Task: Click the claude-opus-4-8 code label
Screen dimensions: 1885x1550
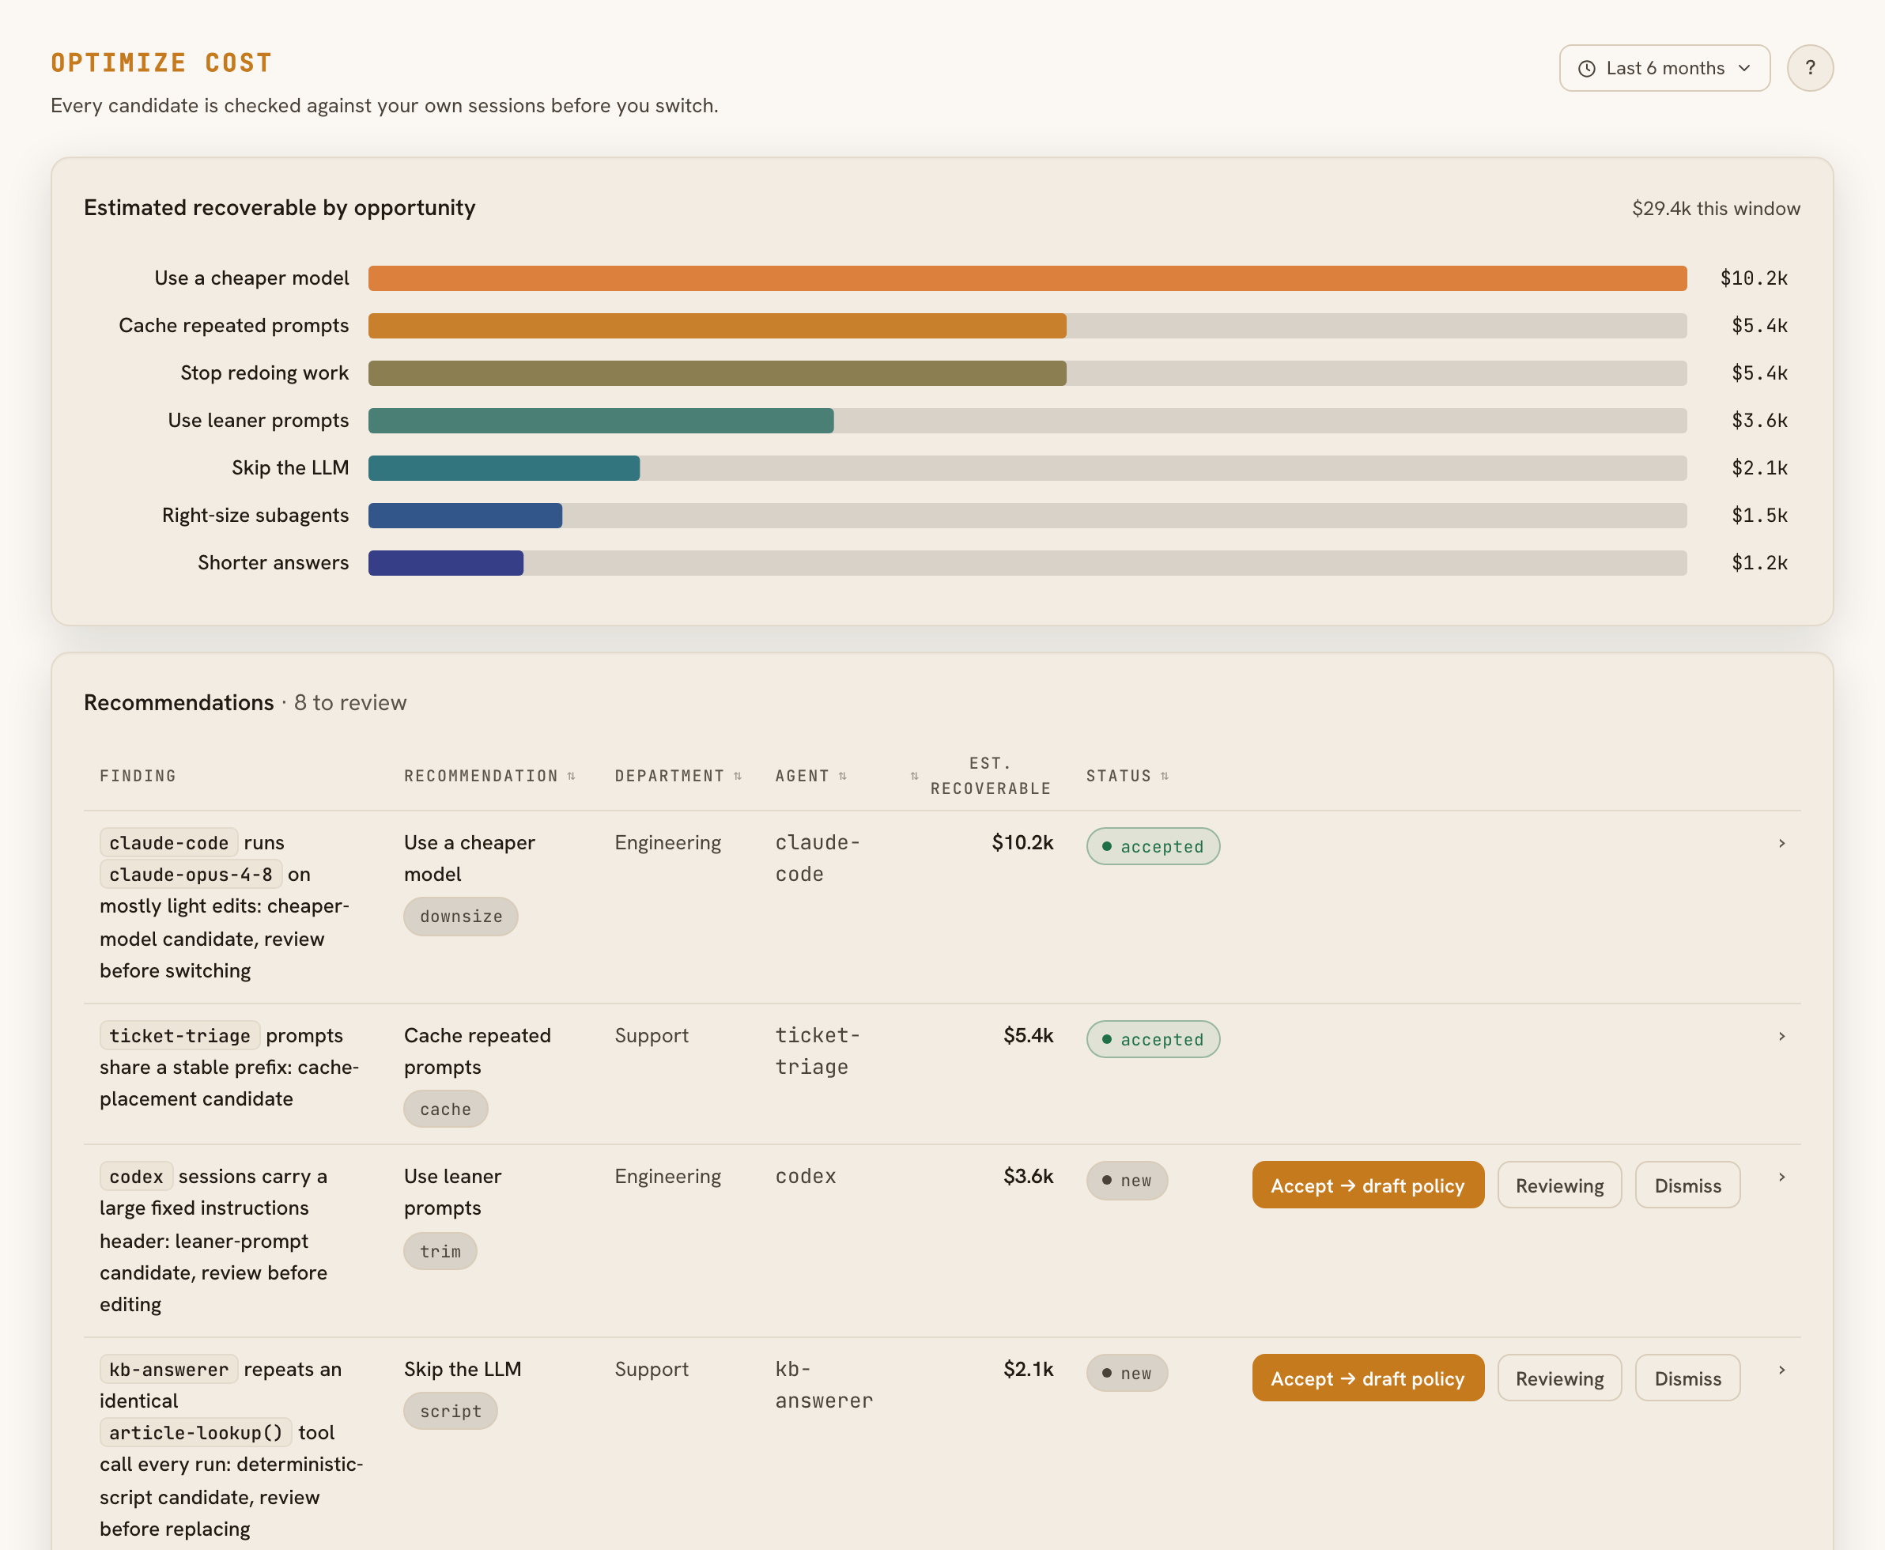Action: coord(190,874)
